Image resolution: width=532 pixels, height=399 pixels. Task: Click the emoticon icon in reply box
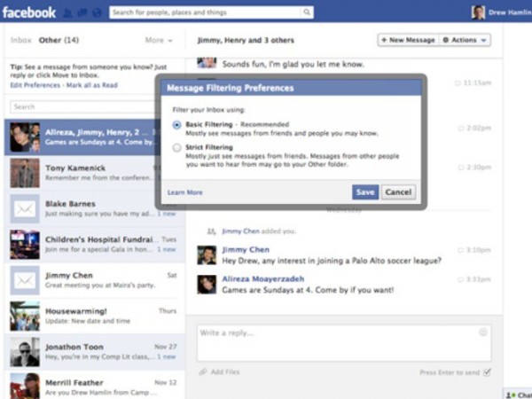(x=483, y=332)
